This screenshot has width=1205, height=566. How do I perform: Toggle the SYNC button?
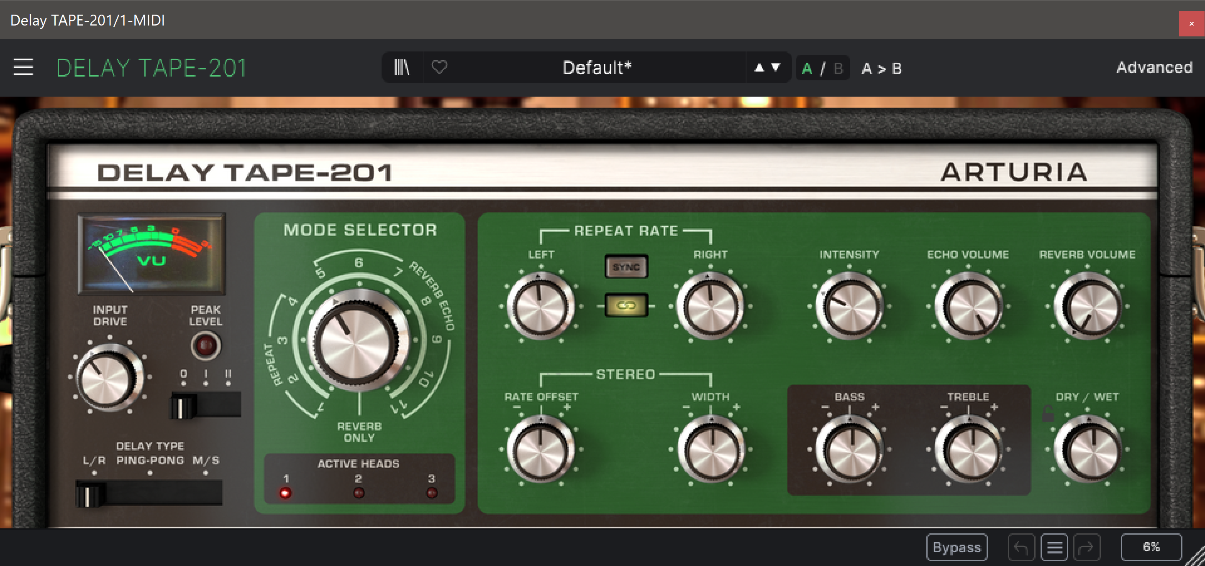626,266
